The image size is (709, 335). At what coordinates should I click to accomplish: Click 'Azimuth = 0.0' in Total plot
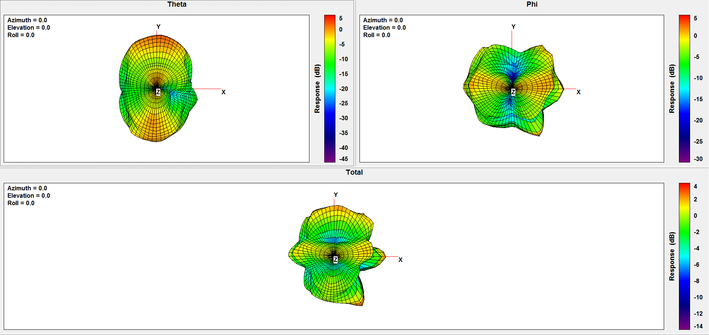pos(27,188)
